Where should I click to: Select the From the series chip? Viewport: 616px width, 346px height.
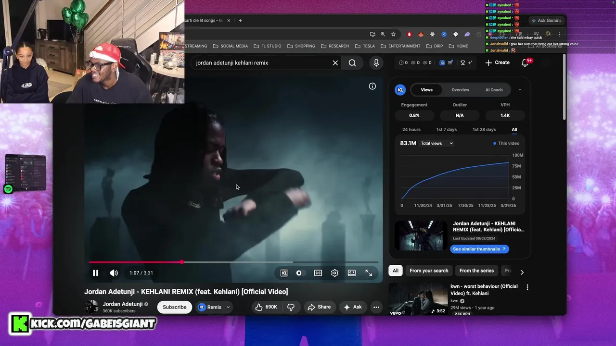pos(476,271)
